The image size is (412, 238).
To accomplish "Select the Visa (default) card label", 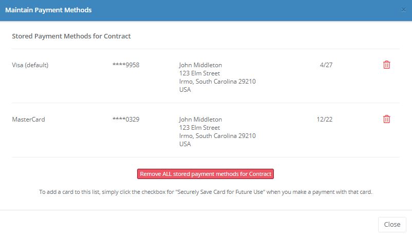I will [30, 65].
